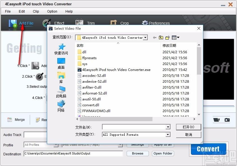237x166 pixels.
Task: Open 此电脑 this PC location
Action: pyautogui.click(x=61, y=92)
